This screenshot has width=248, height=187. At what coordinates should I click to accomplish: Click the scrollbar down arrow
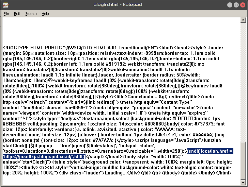point(243,183)
